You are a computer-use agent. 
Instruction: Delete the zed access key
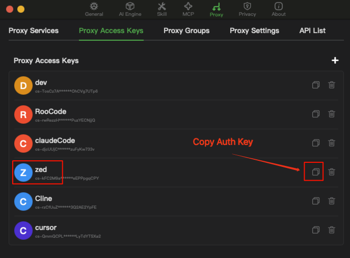tap(332, 172)
